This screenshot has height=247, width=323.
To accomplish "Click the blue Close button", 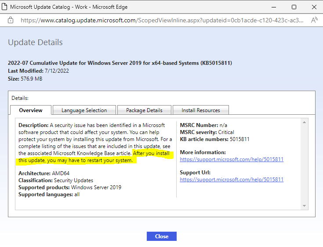I will click(162, 236).
